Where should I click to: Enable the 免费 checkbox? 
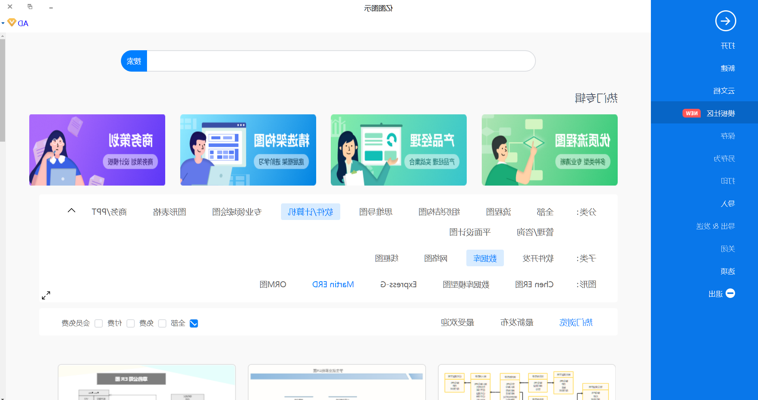coord(162,323)
